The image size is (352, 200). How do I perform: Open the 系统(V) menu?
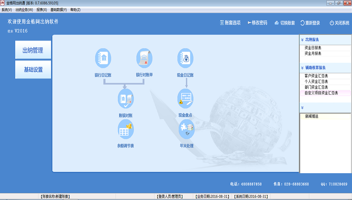click(x=7, y=10)
